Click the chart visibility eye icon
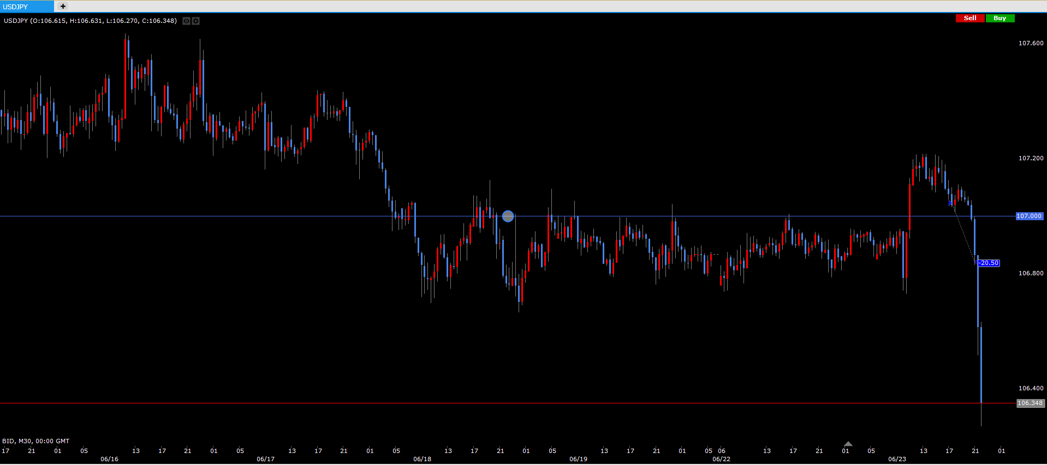Screen dimensions: 1047x465 [x=186, y=21]
